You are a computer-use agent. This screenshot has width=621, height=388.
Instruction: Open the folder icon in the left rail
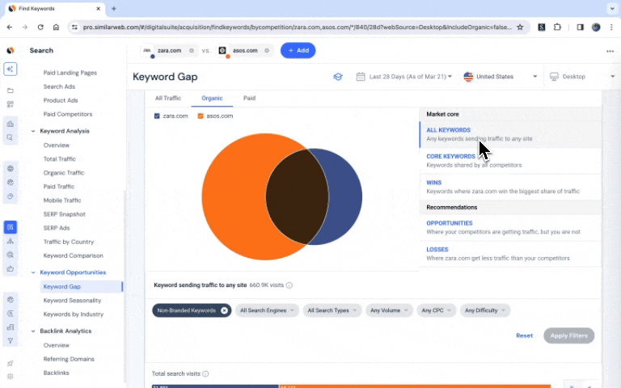11,91
